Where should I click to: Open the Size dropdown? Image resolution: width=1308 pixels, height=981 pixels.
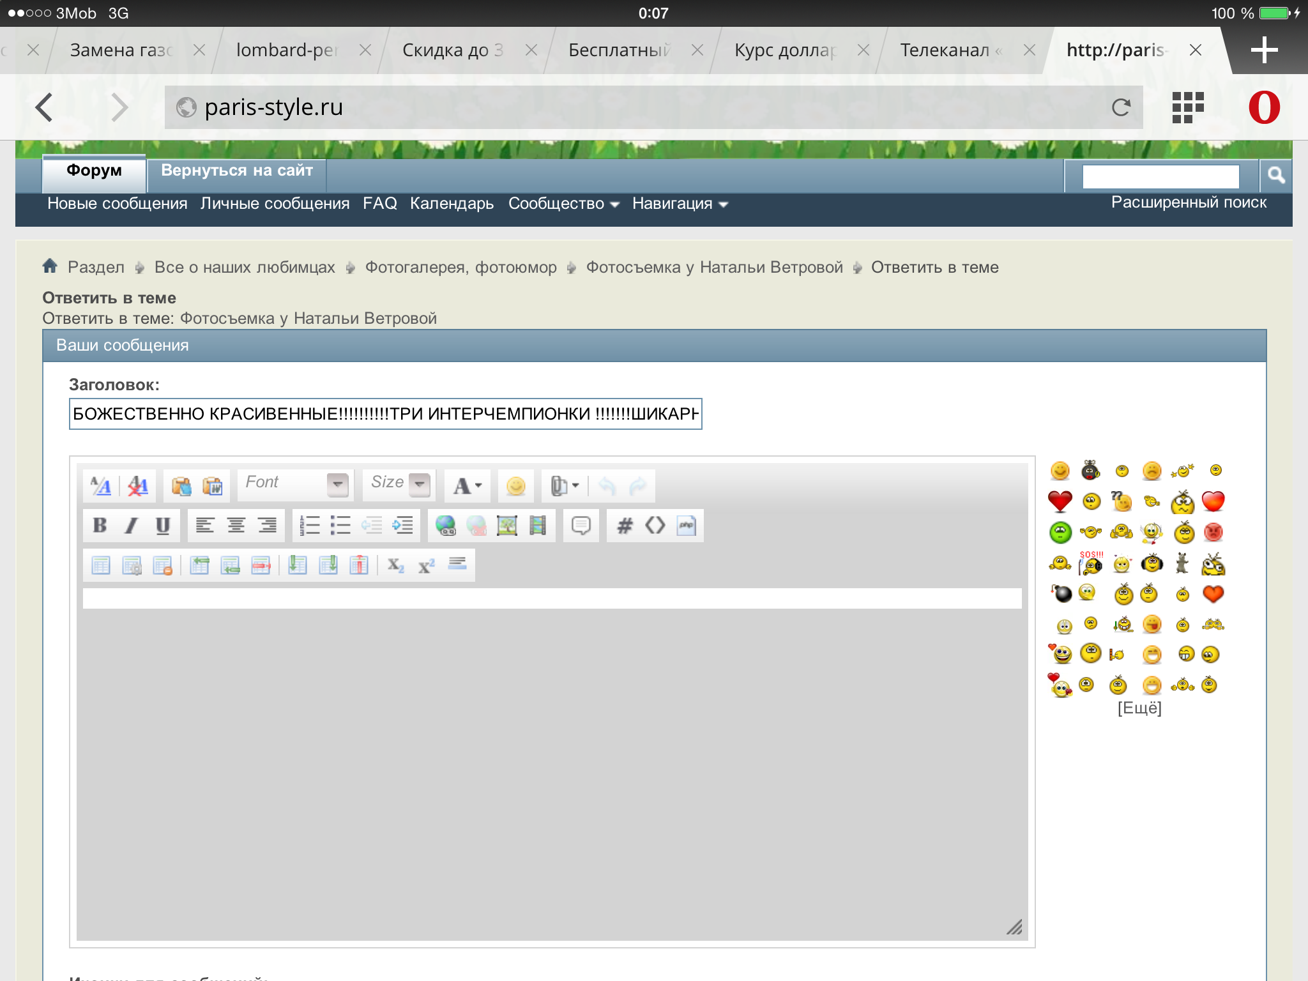(x=399, y=484)
